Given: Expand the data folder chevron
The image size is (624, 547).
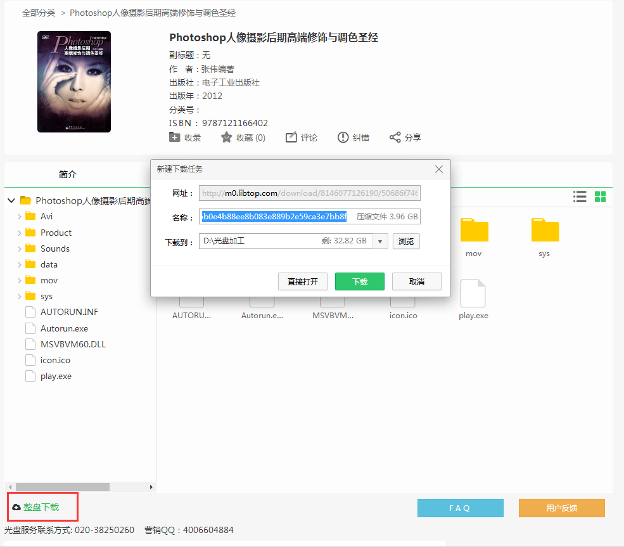Looking at the screenshot, I should [x=19, y=265].
